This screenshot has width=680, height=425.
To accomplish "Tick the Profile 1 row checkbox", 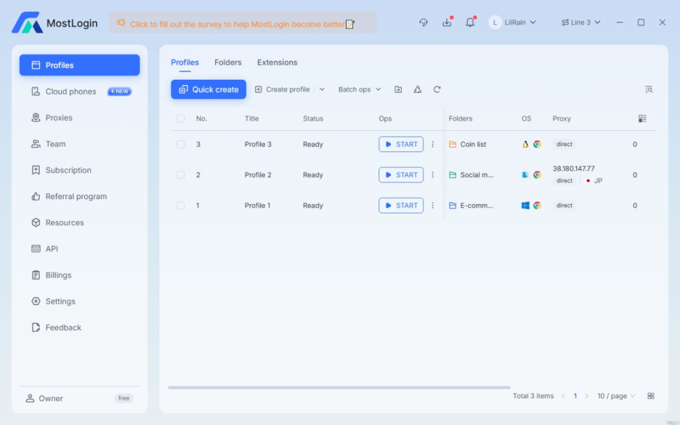I will (x=181, y=206).
